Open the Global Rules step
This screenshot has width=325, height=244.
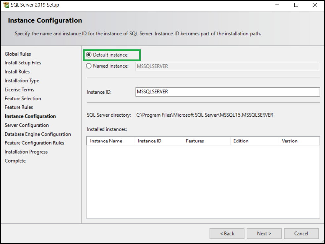[x=18, y=54]
